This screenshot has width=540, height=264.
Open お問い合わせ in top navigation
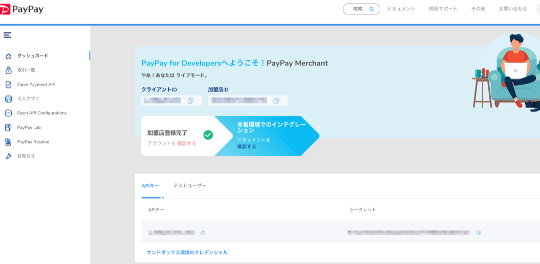tap(513, 9)
